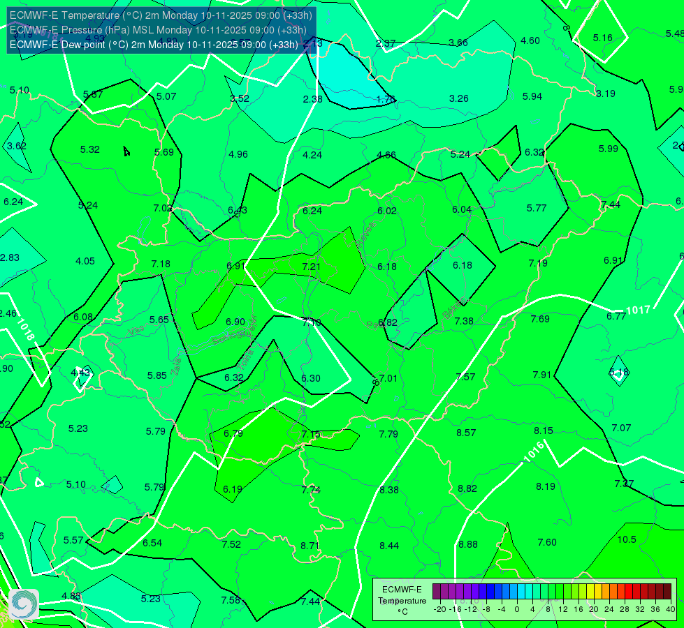Click the 8.15 temperature value

(544, 431)
